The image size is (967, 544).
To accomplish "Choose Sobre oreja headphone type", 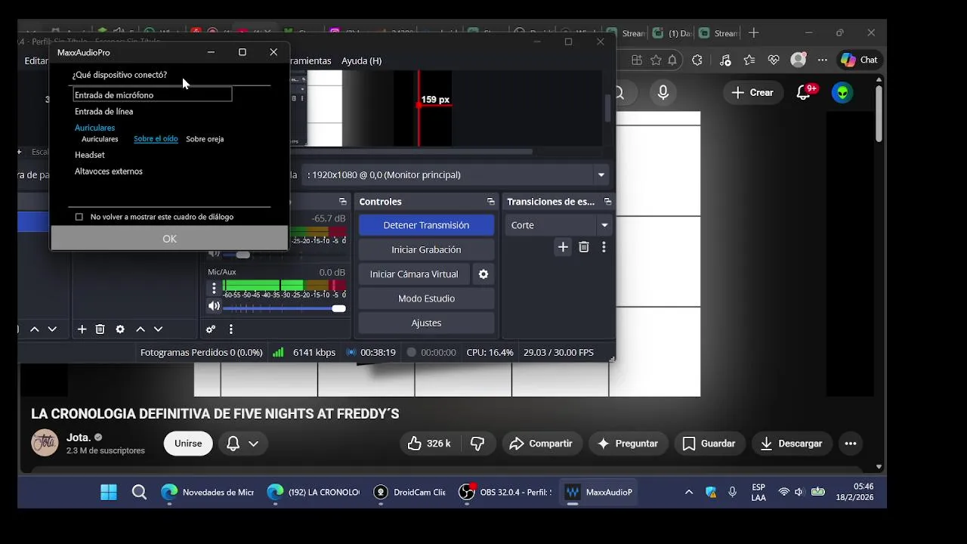I will pyautogui.click(x=205, y=139).
